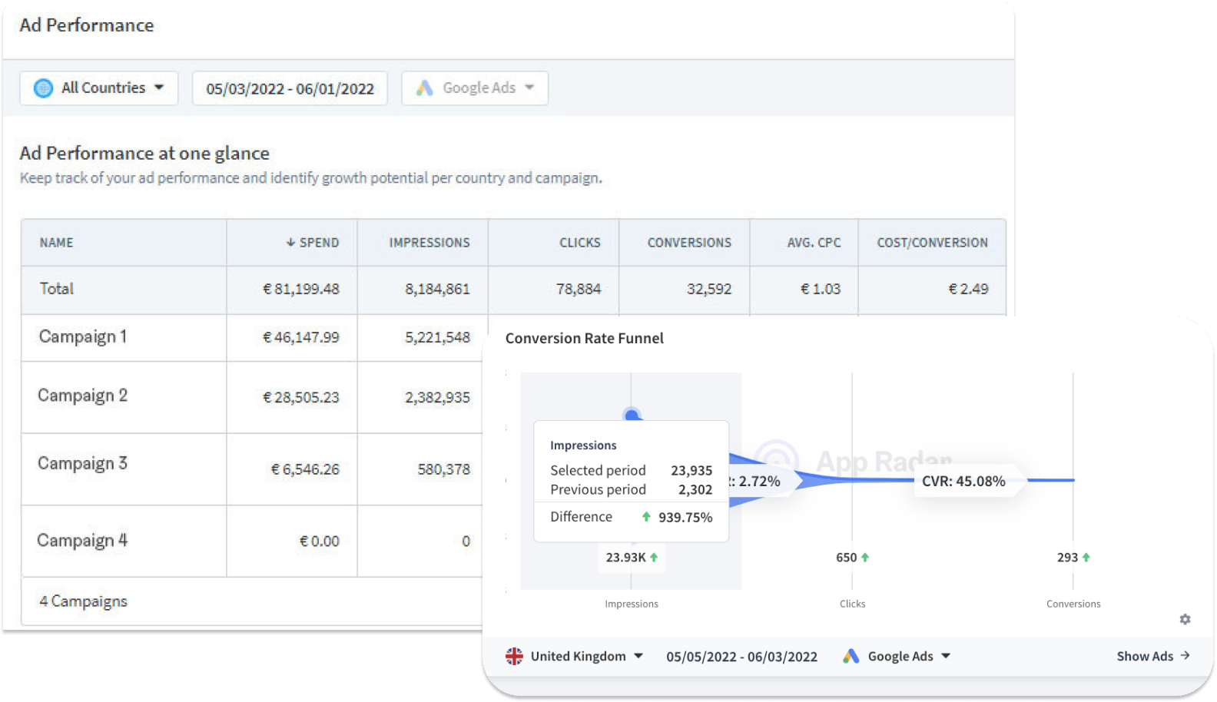Select the Campaign 2 row
This screenshot has height=702, width=1217.
(82, 396)
